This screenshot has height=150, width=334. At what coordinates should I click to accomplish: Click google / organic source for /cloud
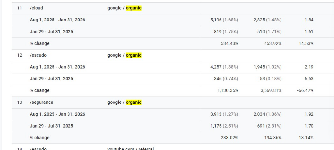(124, 8)
